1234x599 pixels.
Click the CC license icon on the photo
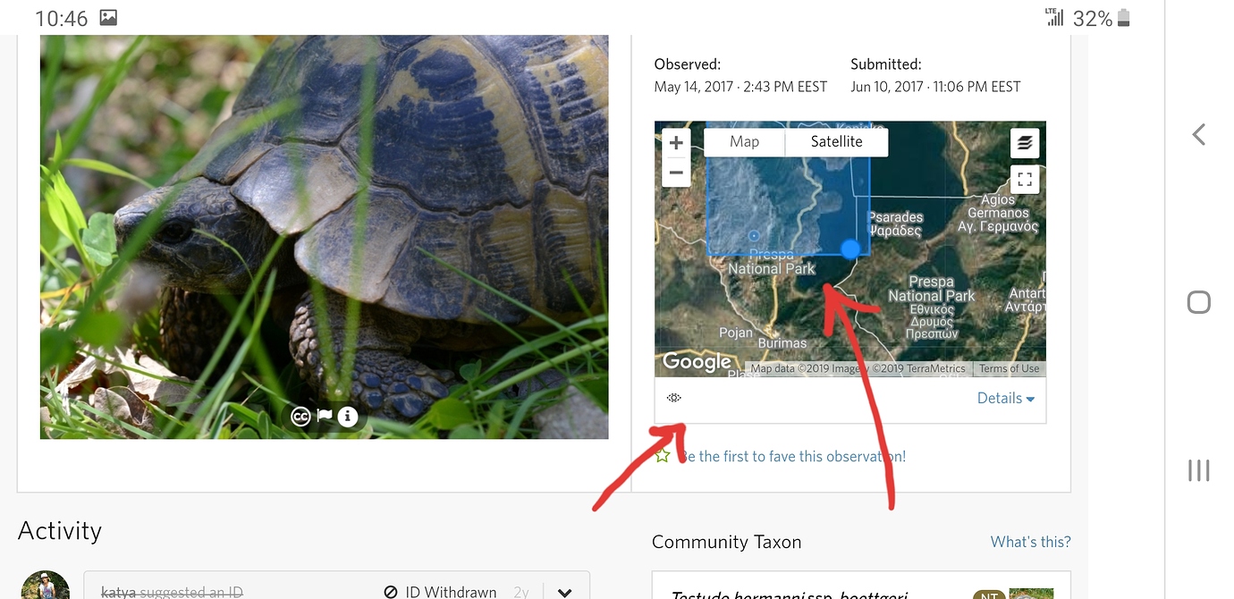[x=301, y=417]
